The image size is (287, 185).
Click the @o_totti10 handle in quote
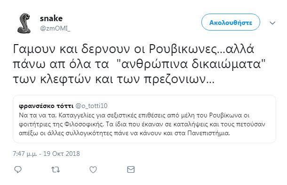point(92,106)
